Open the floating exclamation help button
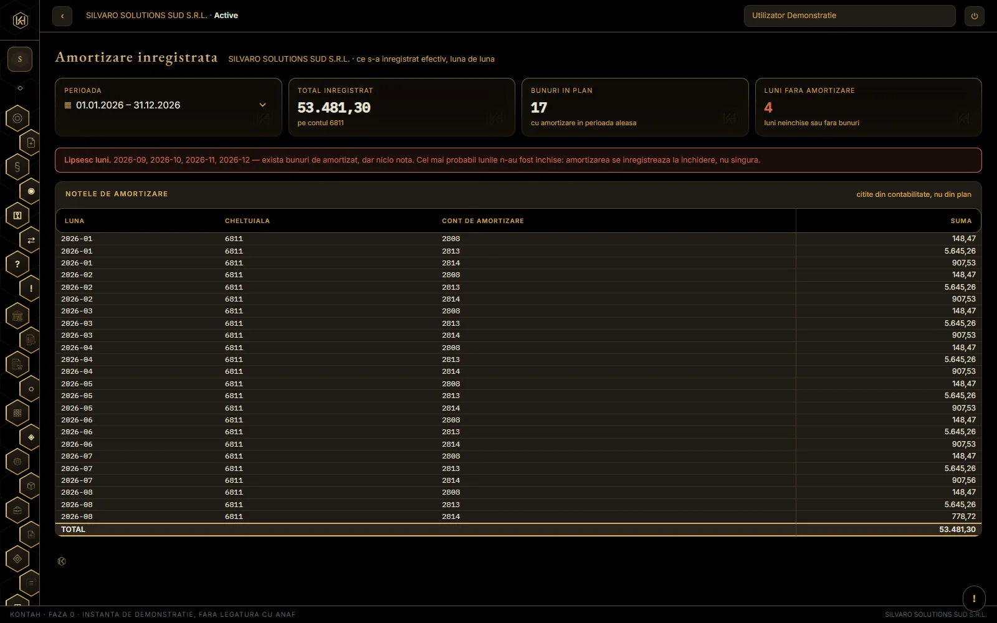Screen dimensions: 997x623 [x=974, y=599]
